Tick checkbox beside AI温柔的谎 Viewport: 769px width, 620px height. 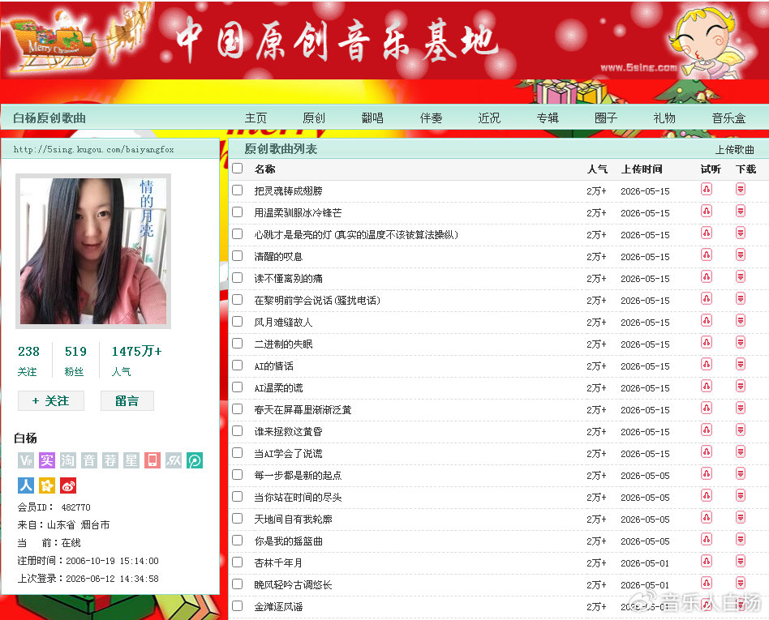[x=238, y=387]
